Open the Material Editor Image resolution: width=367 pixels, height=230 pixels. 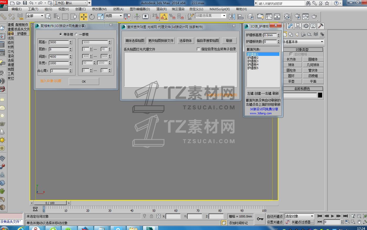[x=287, y=17]
